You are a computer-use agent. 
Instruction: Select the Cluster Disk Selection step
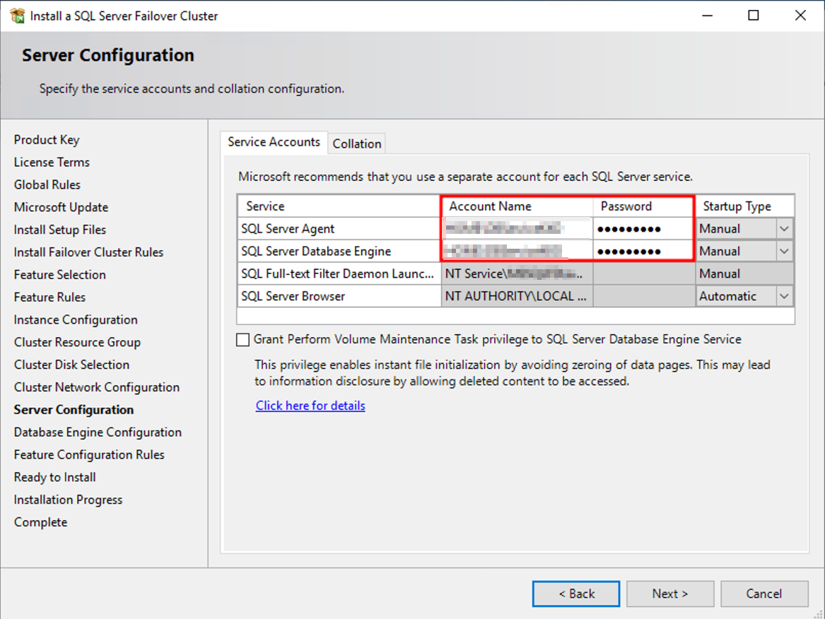[x=71, y=365]
